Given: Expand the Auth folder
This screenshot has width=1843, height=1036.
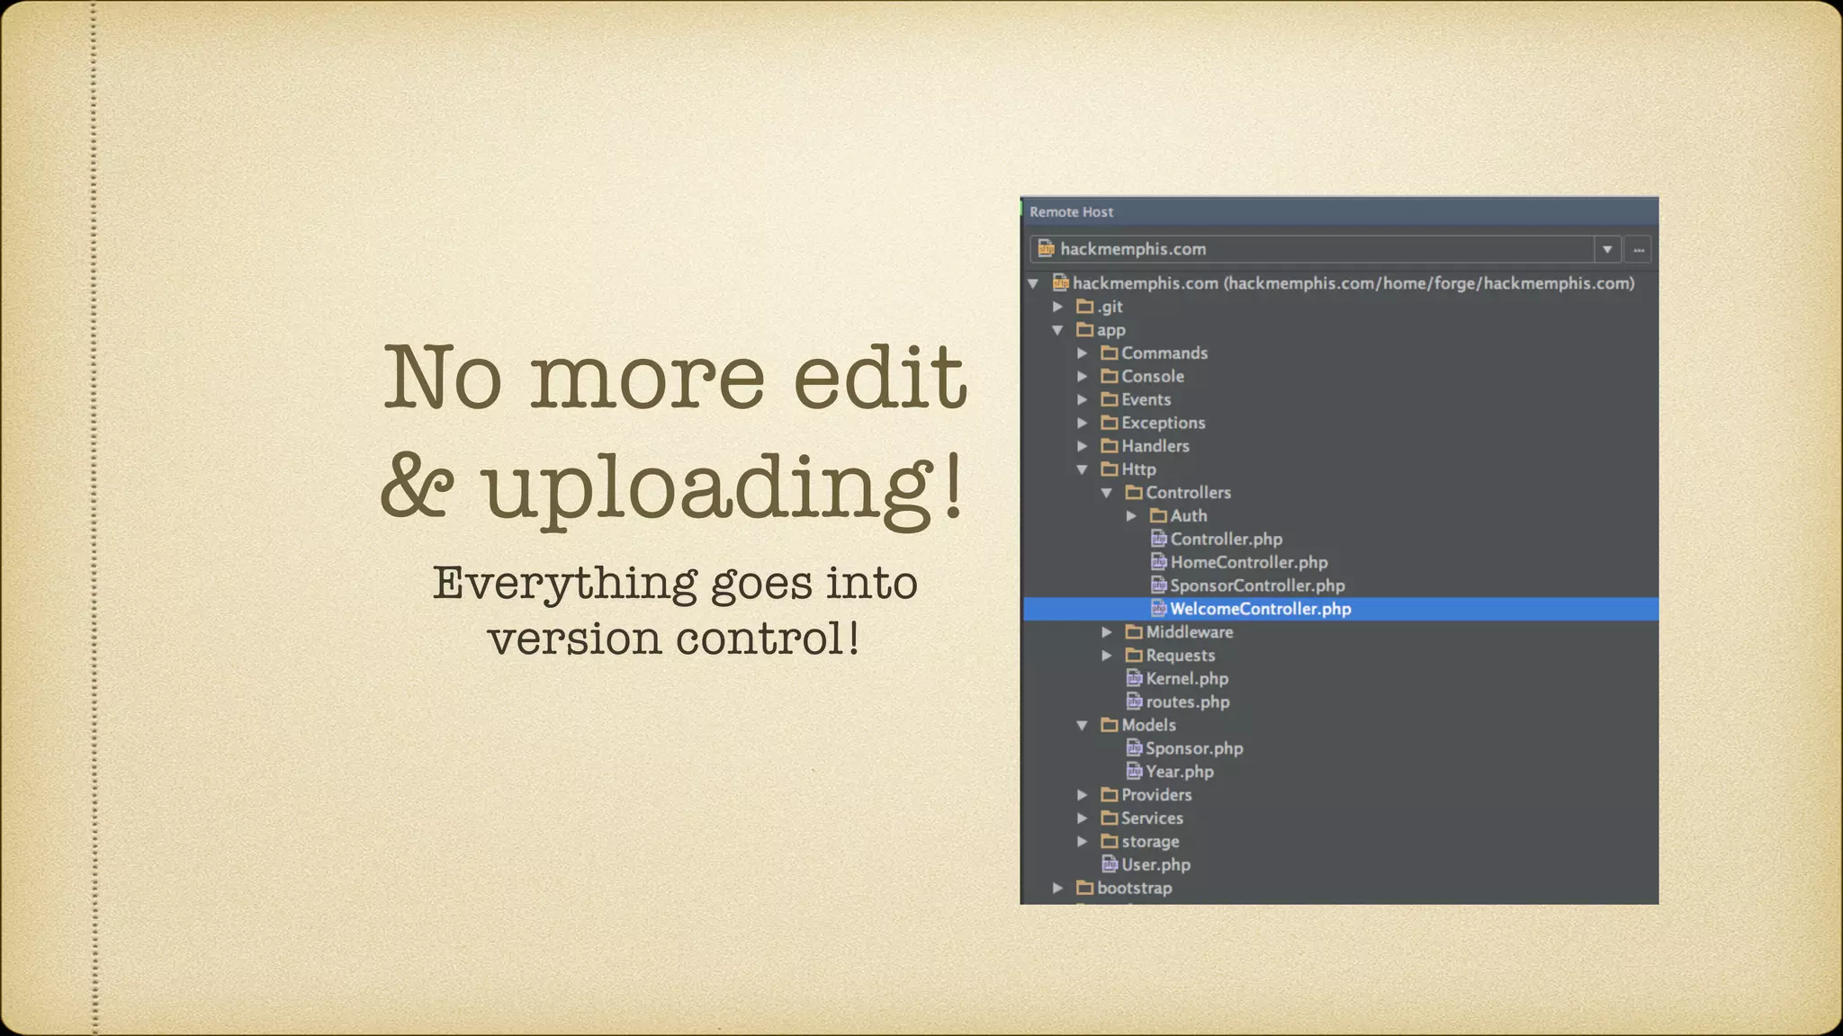Looking at the screenshot, I should click(x=1131, y=516).
